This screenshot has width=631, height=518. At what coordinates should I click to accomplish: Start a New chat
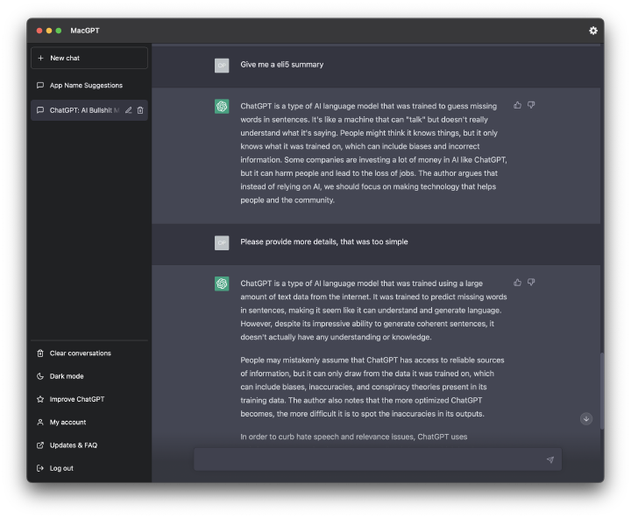coord(89,58)
